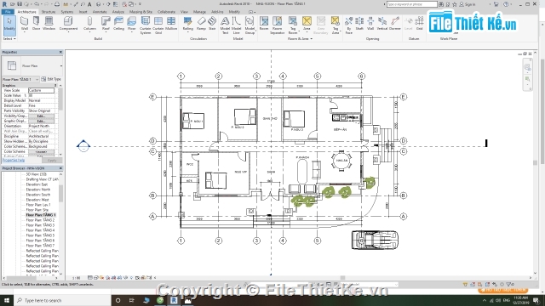The height and width of the screenshot is (306, 545).
Task: Open the Massing & Site tab
Action: pos(141,12)
